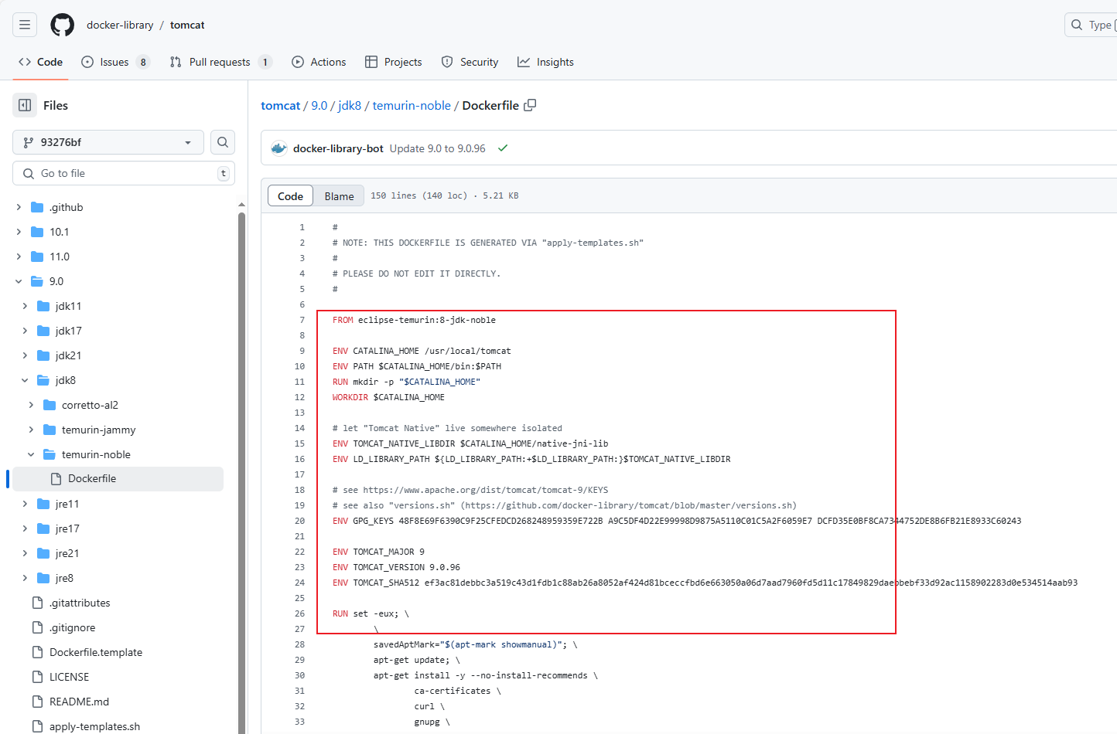Screen dimensions: 1117x734
Task: Collapse the jdk8 folder
Action: [x=25, y=380]
